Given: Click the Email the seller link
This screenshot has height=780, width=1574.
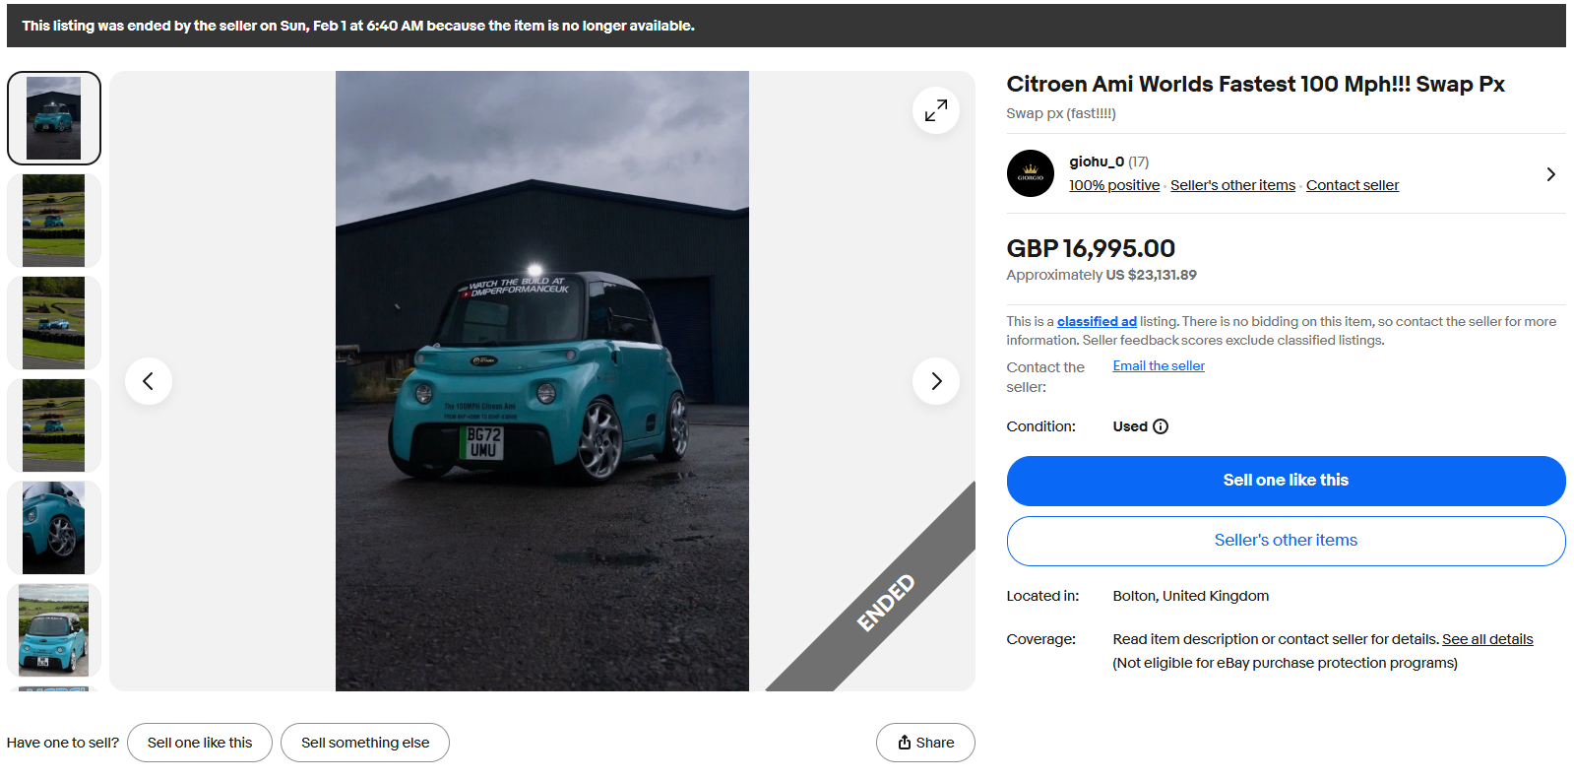Looking at the screenshot, I should tap(1159, 365).
